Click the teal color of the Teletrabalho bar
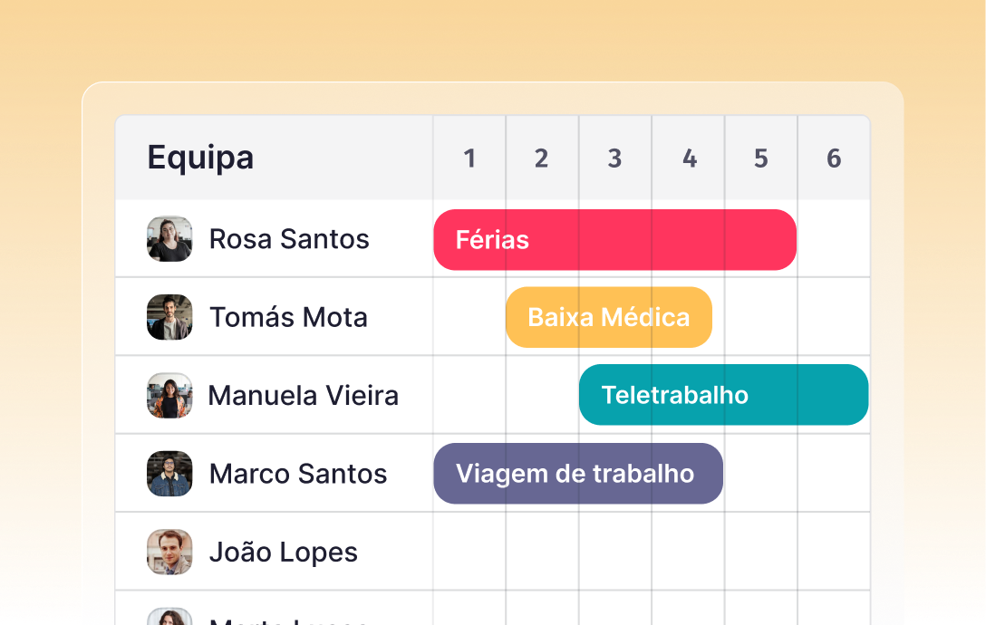Screen dimensions: 986x625 (x=816, y=394)
